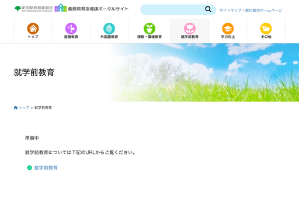Follow the blue 就学前教育 content link
The height and width of the screenshot is (224, 299).
pyautogui.click(x=46, y=167)
